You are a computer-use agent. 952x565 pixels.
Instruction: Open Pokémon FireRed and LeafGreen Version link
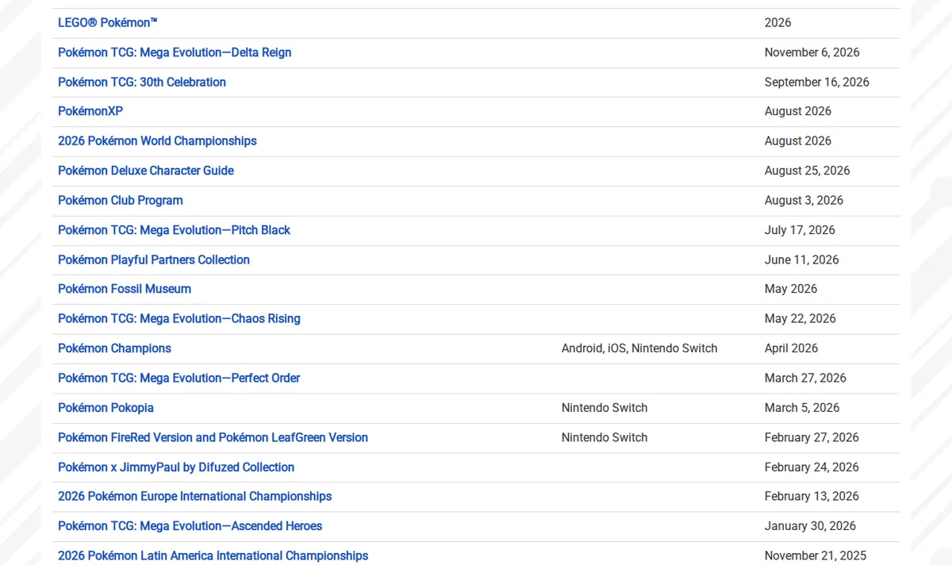[213, 437]
